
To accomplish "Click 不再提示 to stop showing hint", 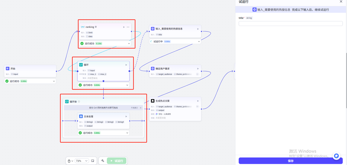I will 134,108.
